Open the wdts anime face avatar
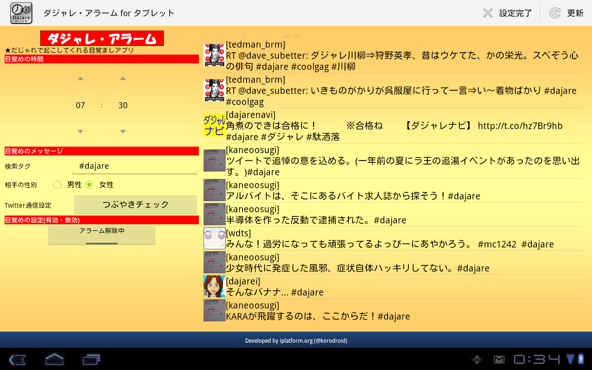The image size is (592, 370). (x=214, y=238)
